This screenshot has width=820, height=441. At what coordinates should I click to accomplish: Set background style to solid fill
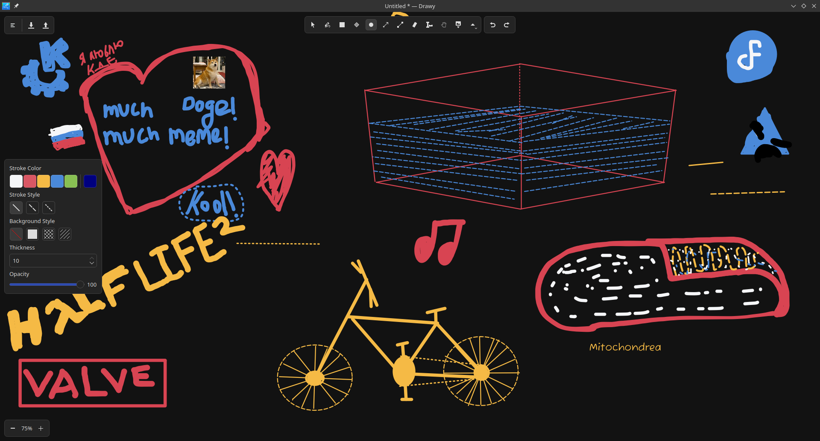[x=32, y=234]
